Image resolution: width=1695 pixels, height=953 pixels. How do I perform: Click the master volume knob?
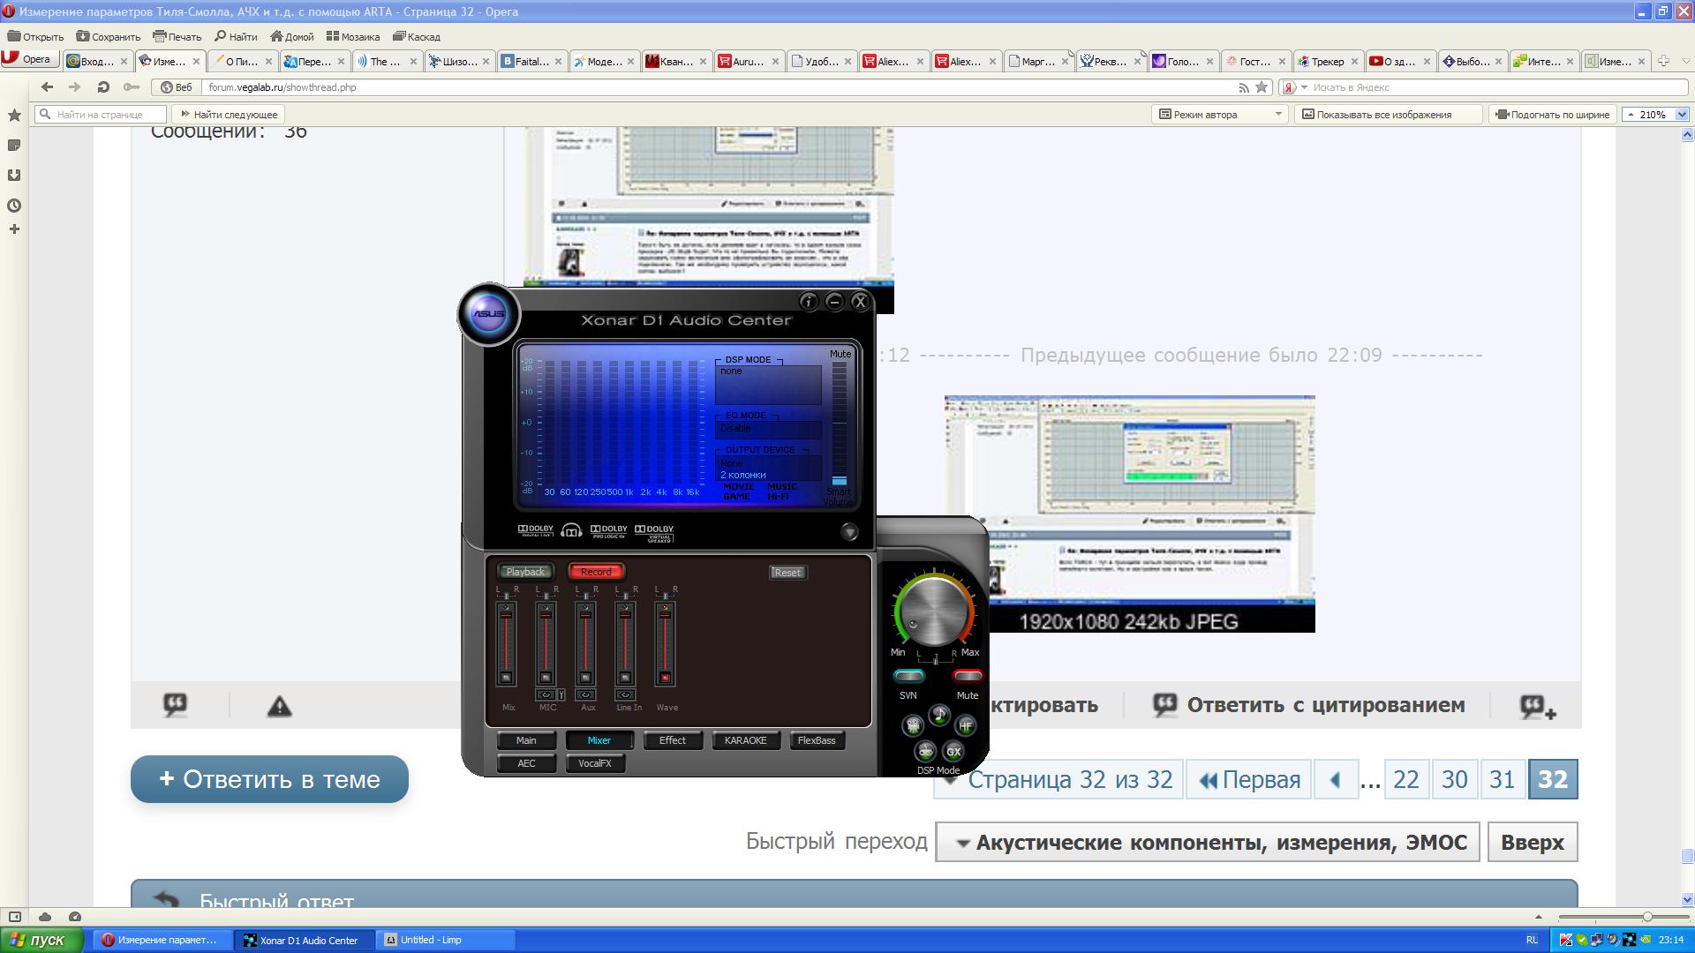(x=934, y=610)
